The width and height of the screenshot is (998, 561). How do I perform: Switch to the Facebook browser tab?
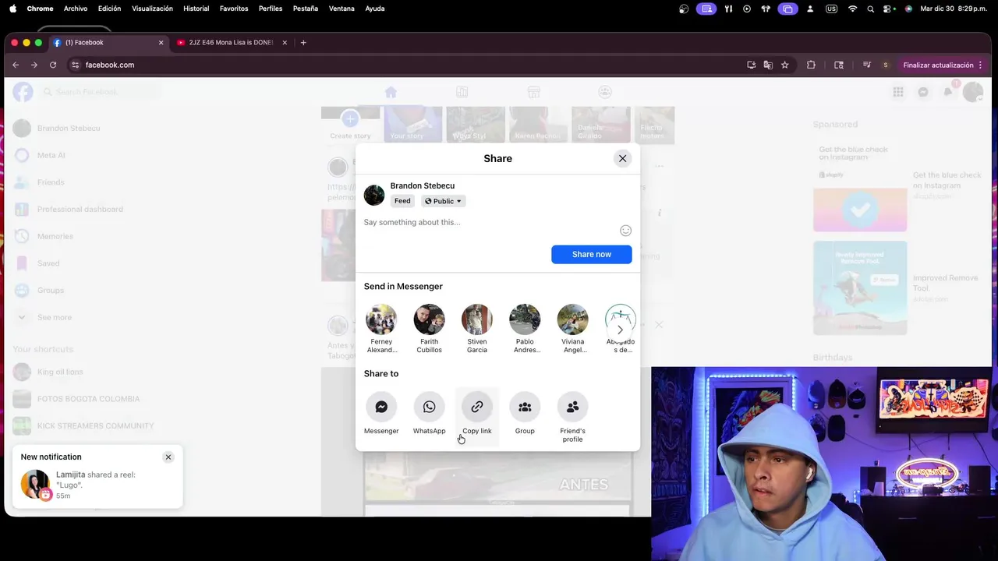(x=108, y=43)
